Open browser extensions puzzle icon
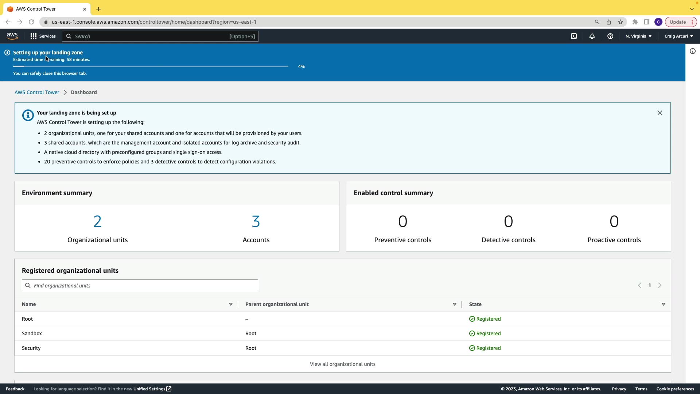Image resolution: width=700 pixels, height=394 pixels. click(x=635, y=22)
